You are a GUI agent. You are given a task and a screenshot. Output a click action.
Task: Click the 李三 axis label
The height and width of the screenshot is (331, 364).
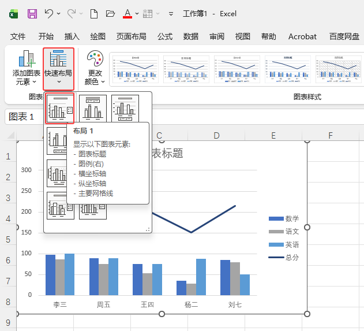(60, 304)
